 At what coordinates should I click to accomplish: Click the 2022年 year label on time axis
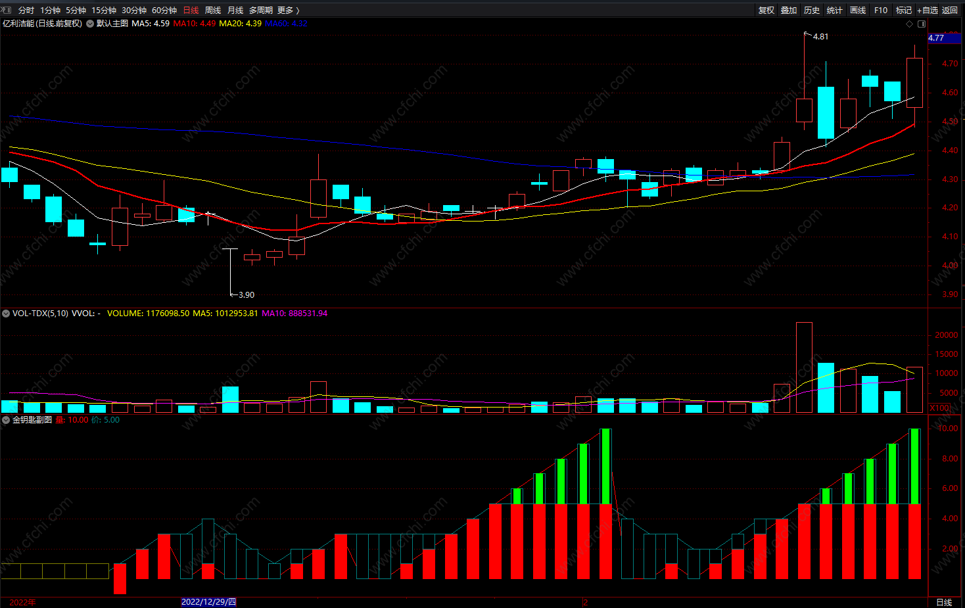tap(23, 603)
